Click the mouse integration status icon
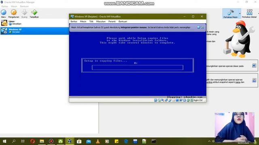This screenshot has width=259, height=145. click(x=188, y=100)
